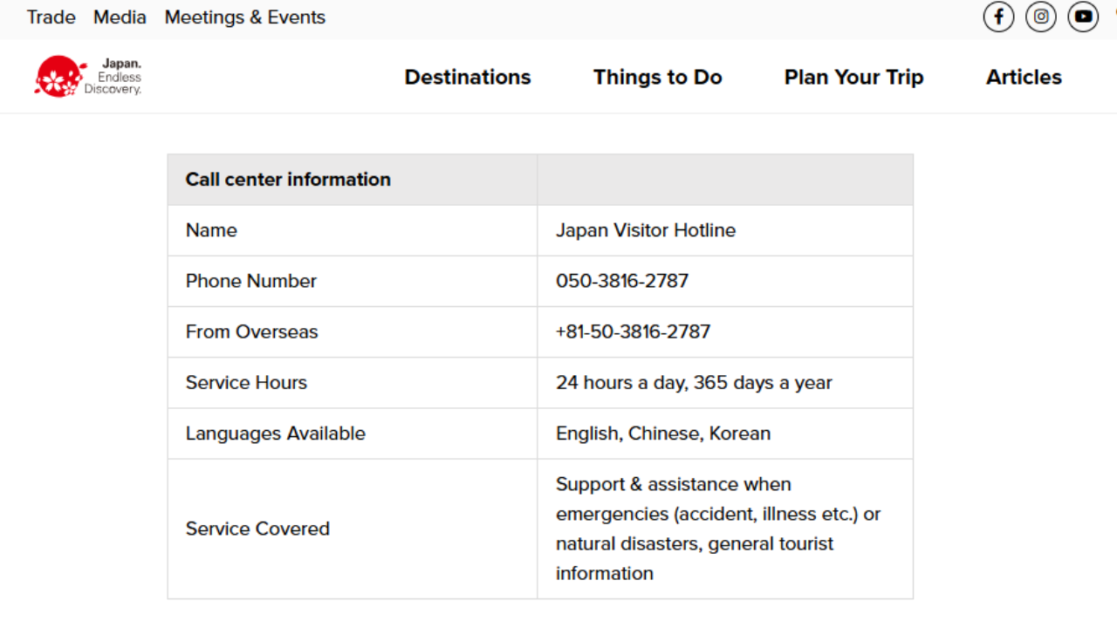Click the Call center information header
This screenshot has height=628, width=1117.
[x=288, y=180]
